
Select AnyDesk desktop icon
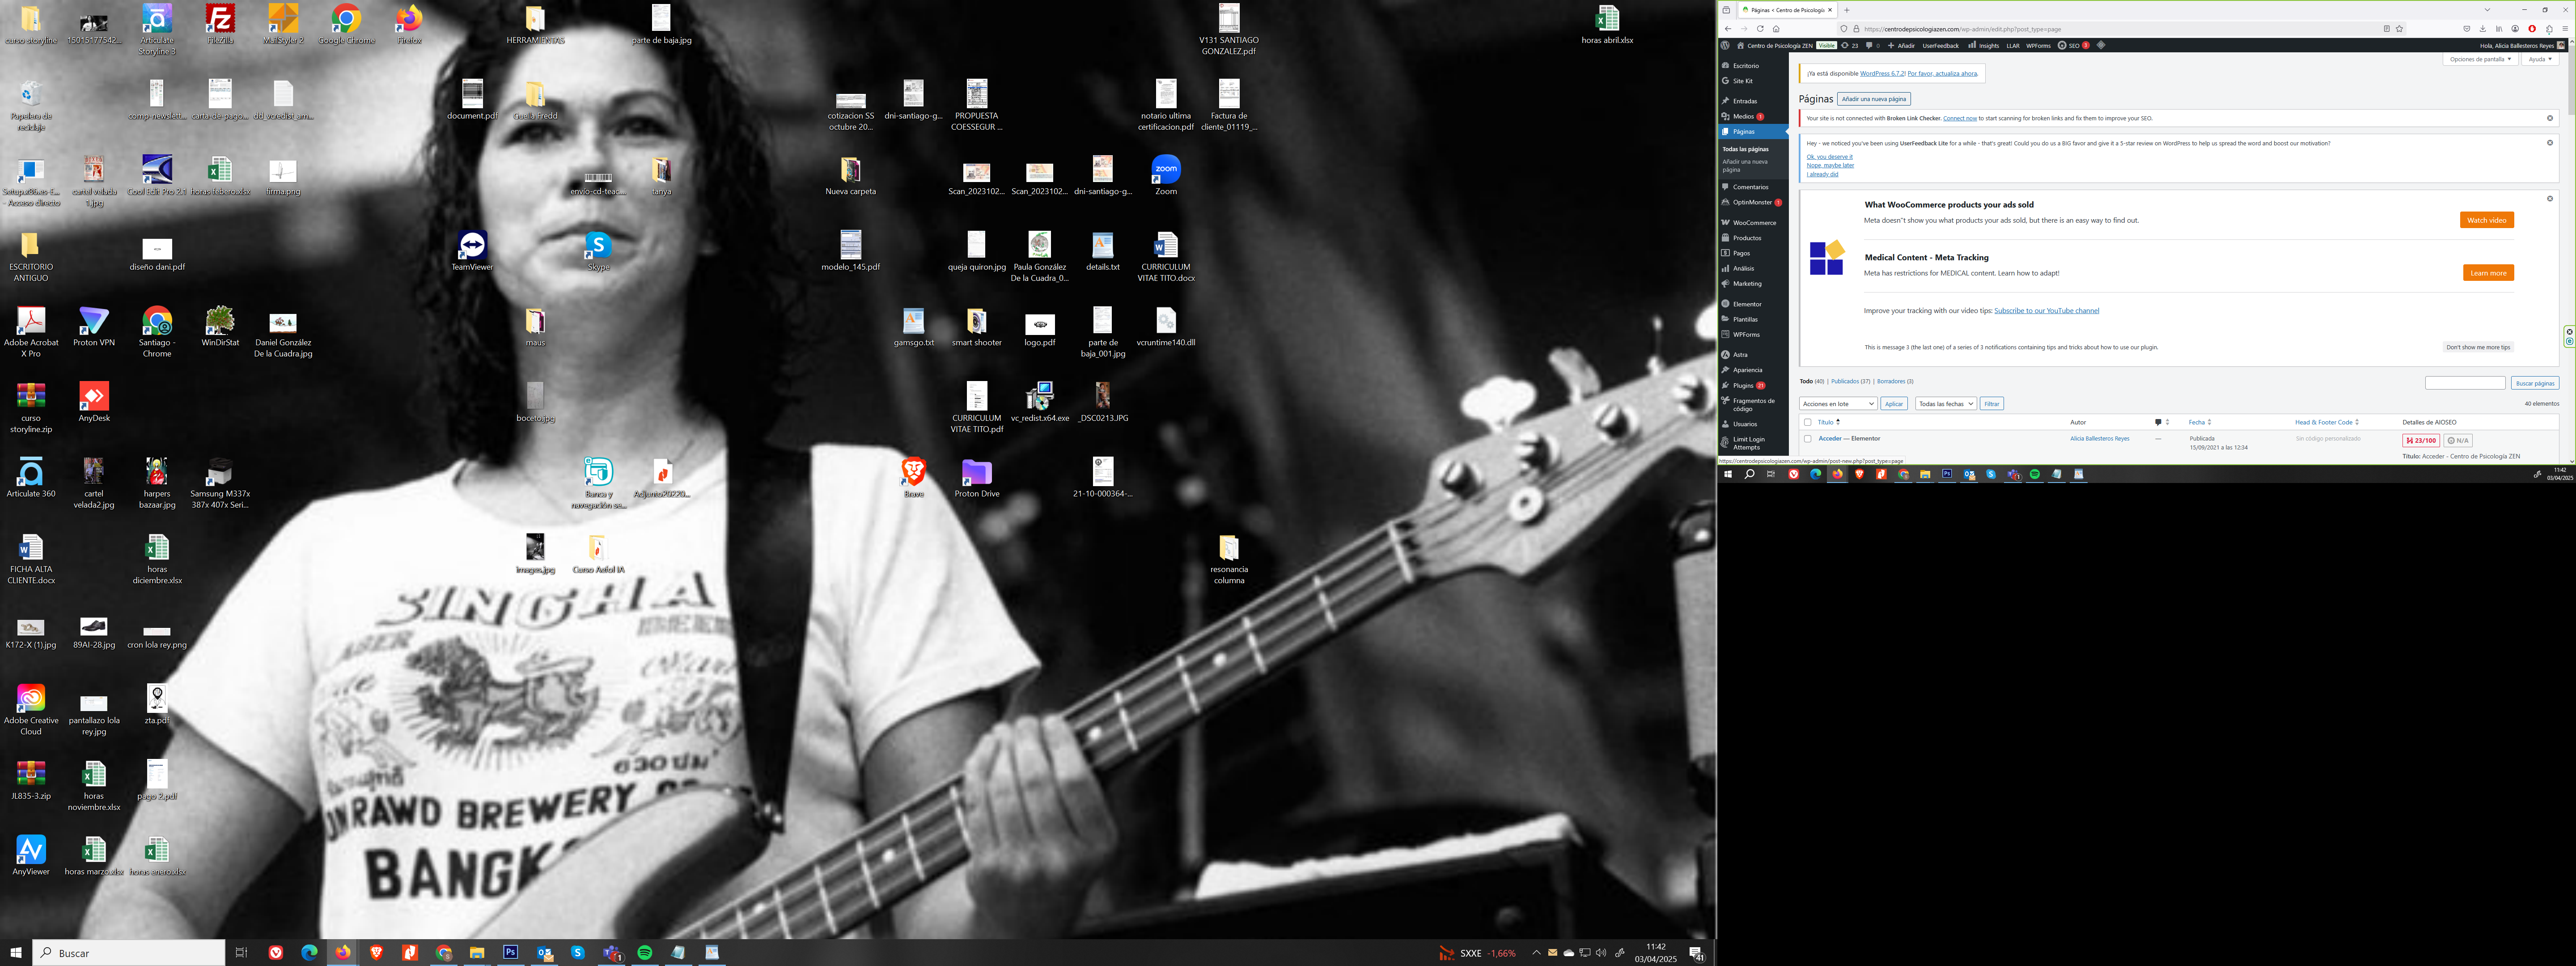coord(94,402)
